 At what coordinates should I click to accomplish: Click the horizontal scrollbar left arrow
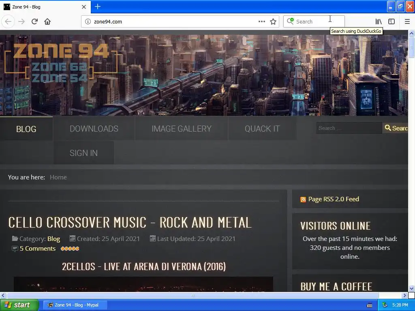[x=3, y=295]
